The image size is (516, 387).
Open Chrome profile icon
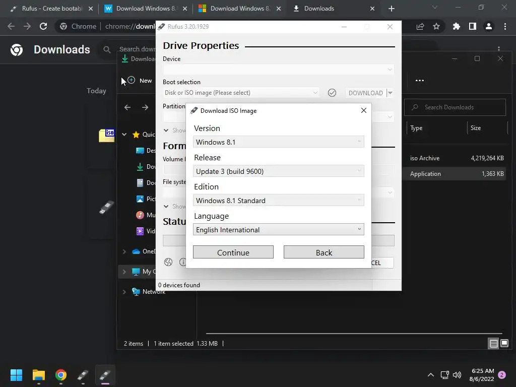(x=489, y=26)
